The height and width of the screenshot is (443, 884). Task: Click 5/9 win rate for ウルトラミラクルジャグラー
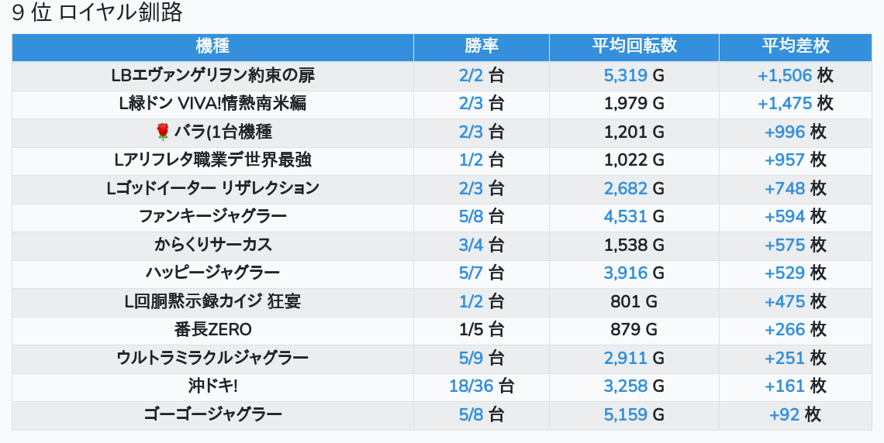click(x=471, y=358)
